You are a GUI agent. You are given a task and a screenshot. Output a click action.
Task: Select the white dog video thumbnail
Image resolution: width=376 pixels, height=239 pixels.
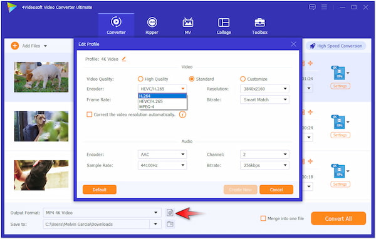(x=41, y=77)
